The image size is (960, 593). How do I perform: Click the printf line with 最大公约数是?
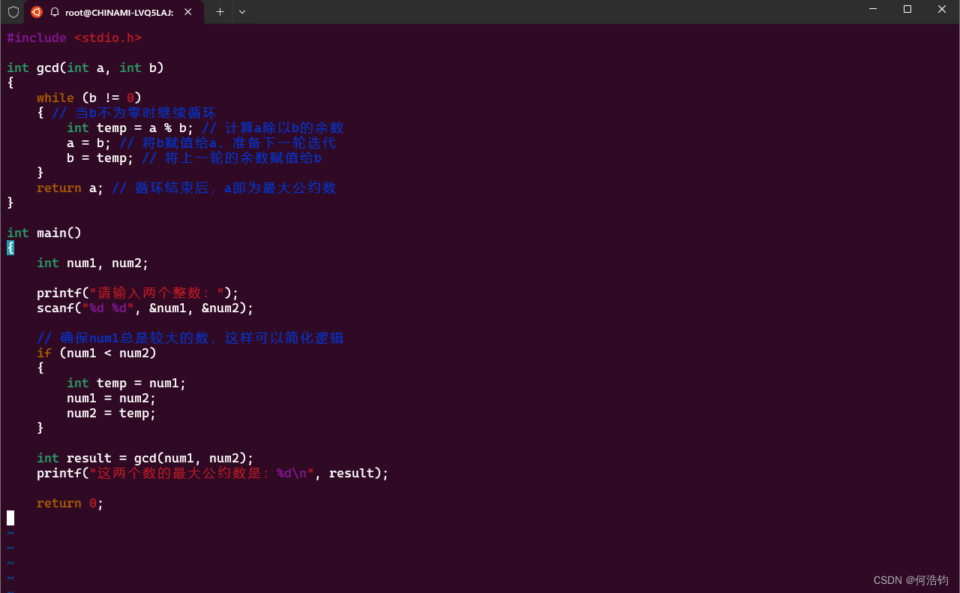point(213,473)
